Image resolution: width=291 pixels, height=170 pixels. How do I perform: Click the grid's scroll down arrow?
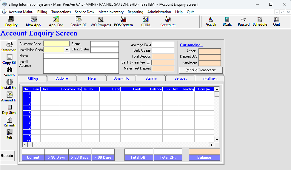217,140
